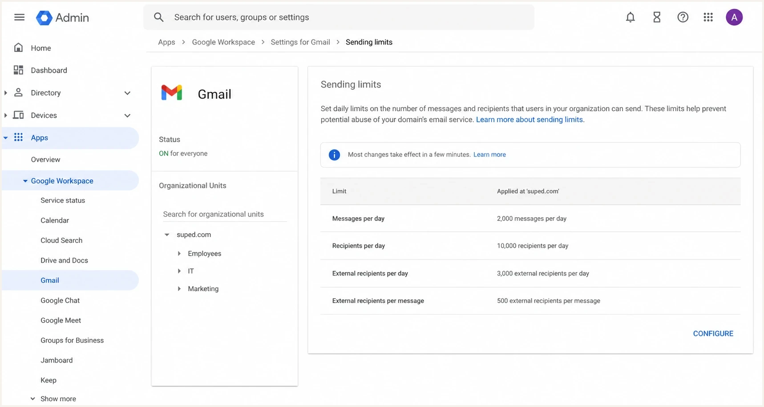
Task: Collapse the suped.com organizational unit
Action: (x=167, y=235)
